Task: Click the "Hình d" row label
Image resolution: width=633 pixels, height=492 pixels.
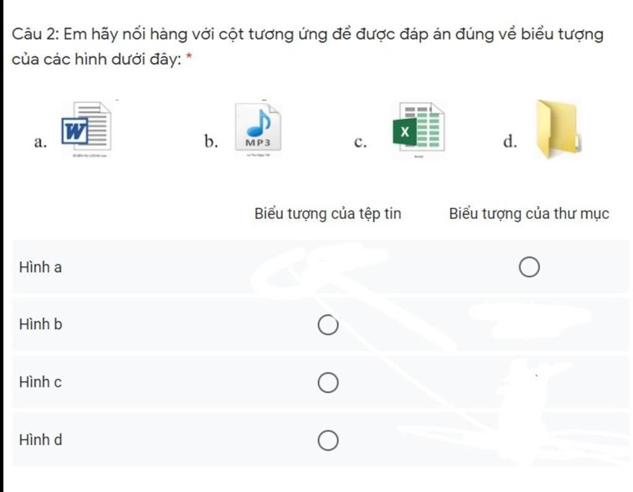Action: [x=40, y=440]
